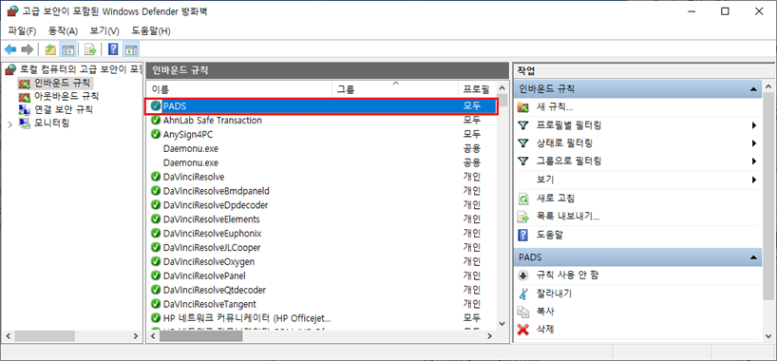Sort by the 이름 column header
777x361 pixels.
point(239,89)
